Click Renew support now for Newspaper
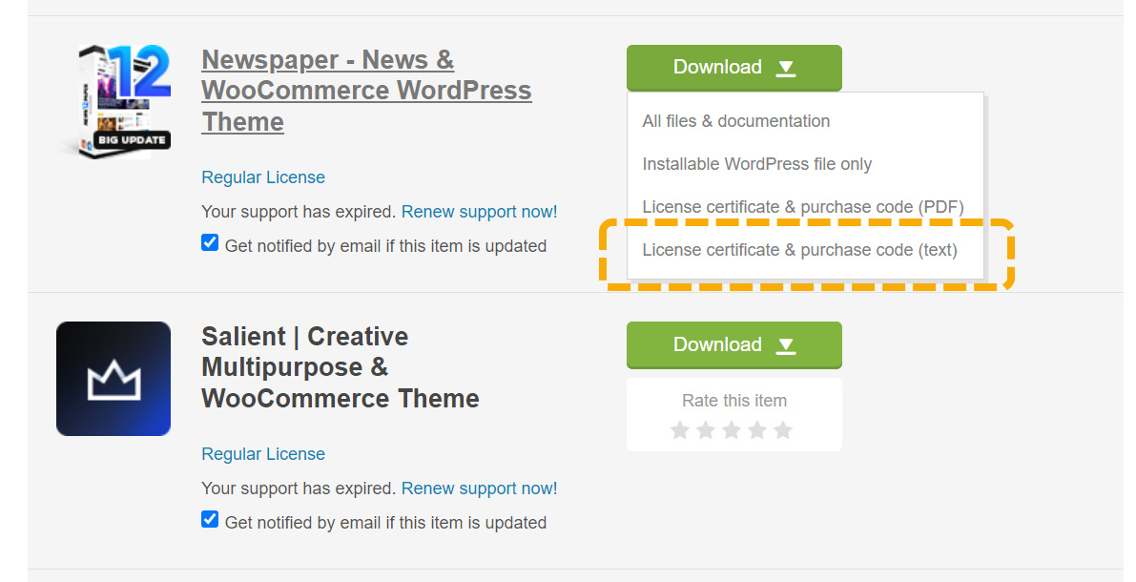Screen dimensions: 1136x582 coord(480,212)
